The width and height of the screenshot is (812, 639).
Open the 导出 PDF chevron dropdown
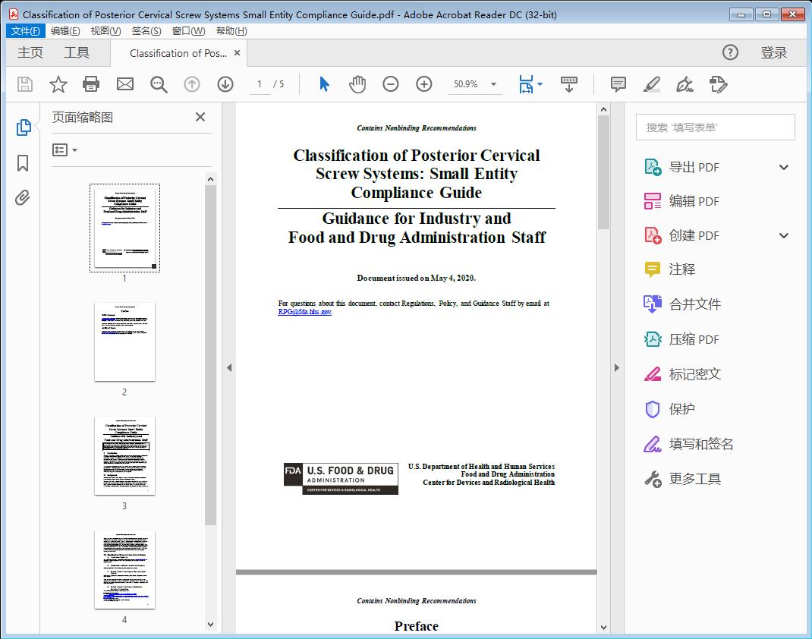(784, 166)
